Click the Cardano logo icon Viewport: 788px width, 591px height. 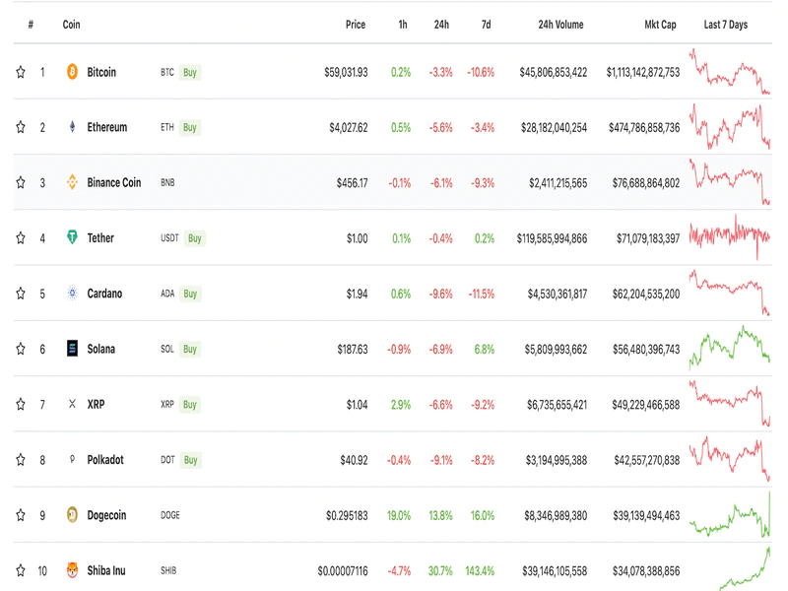[72, 294]
